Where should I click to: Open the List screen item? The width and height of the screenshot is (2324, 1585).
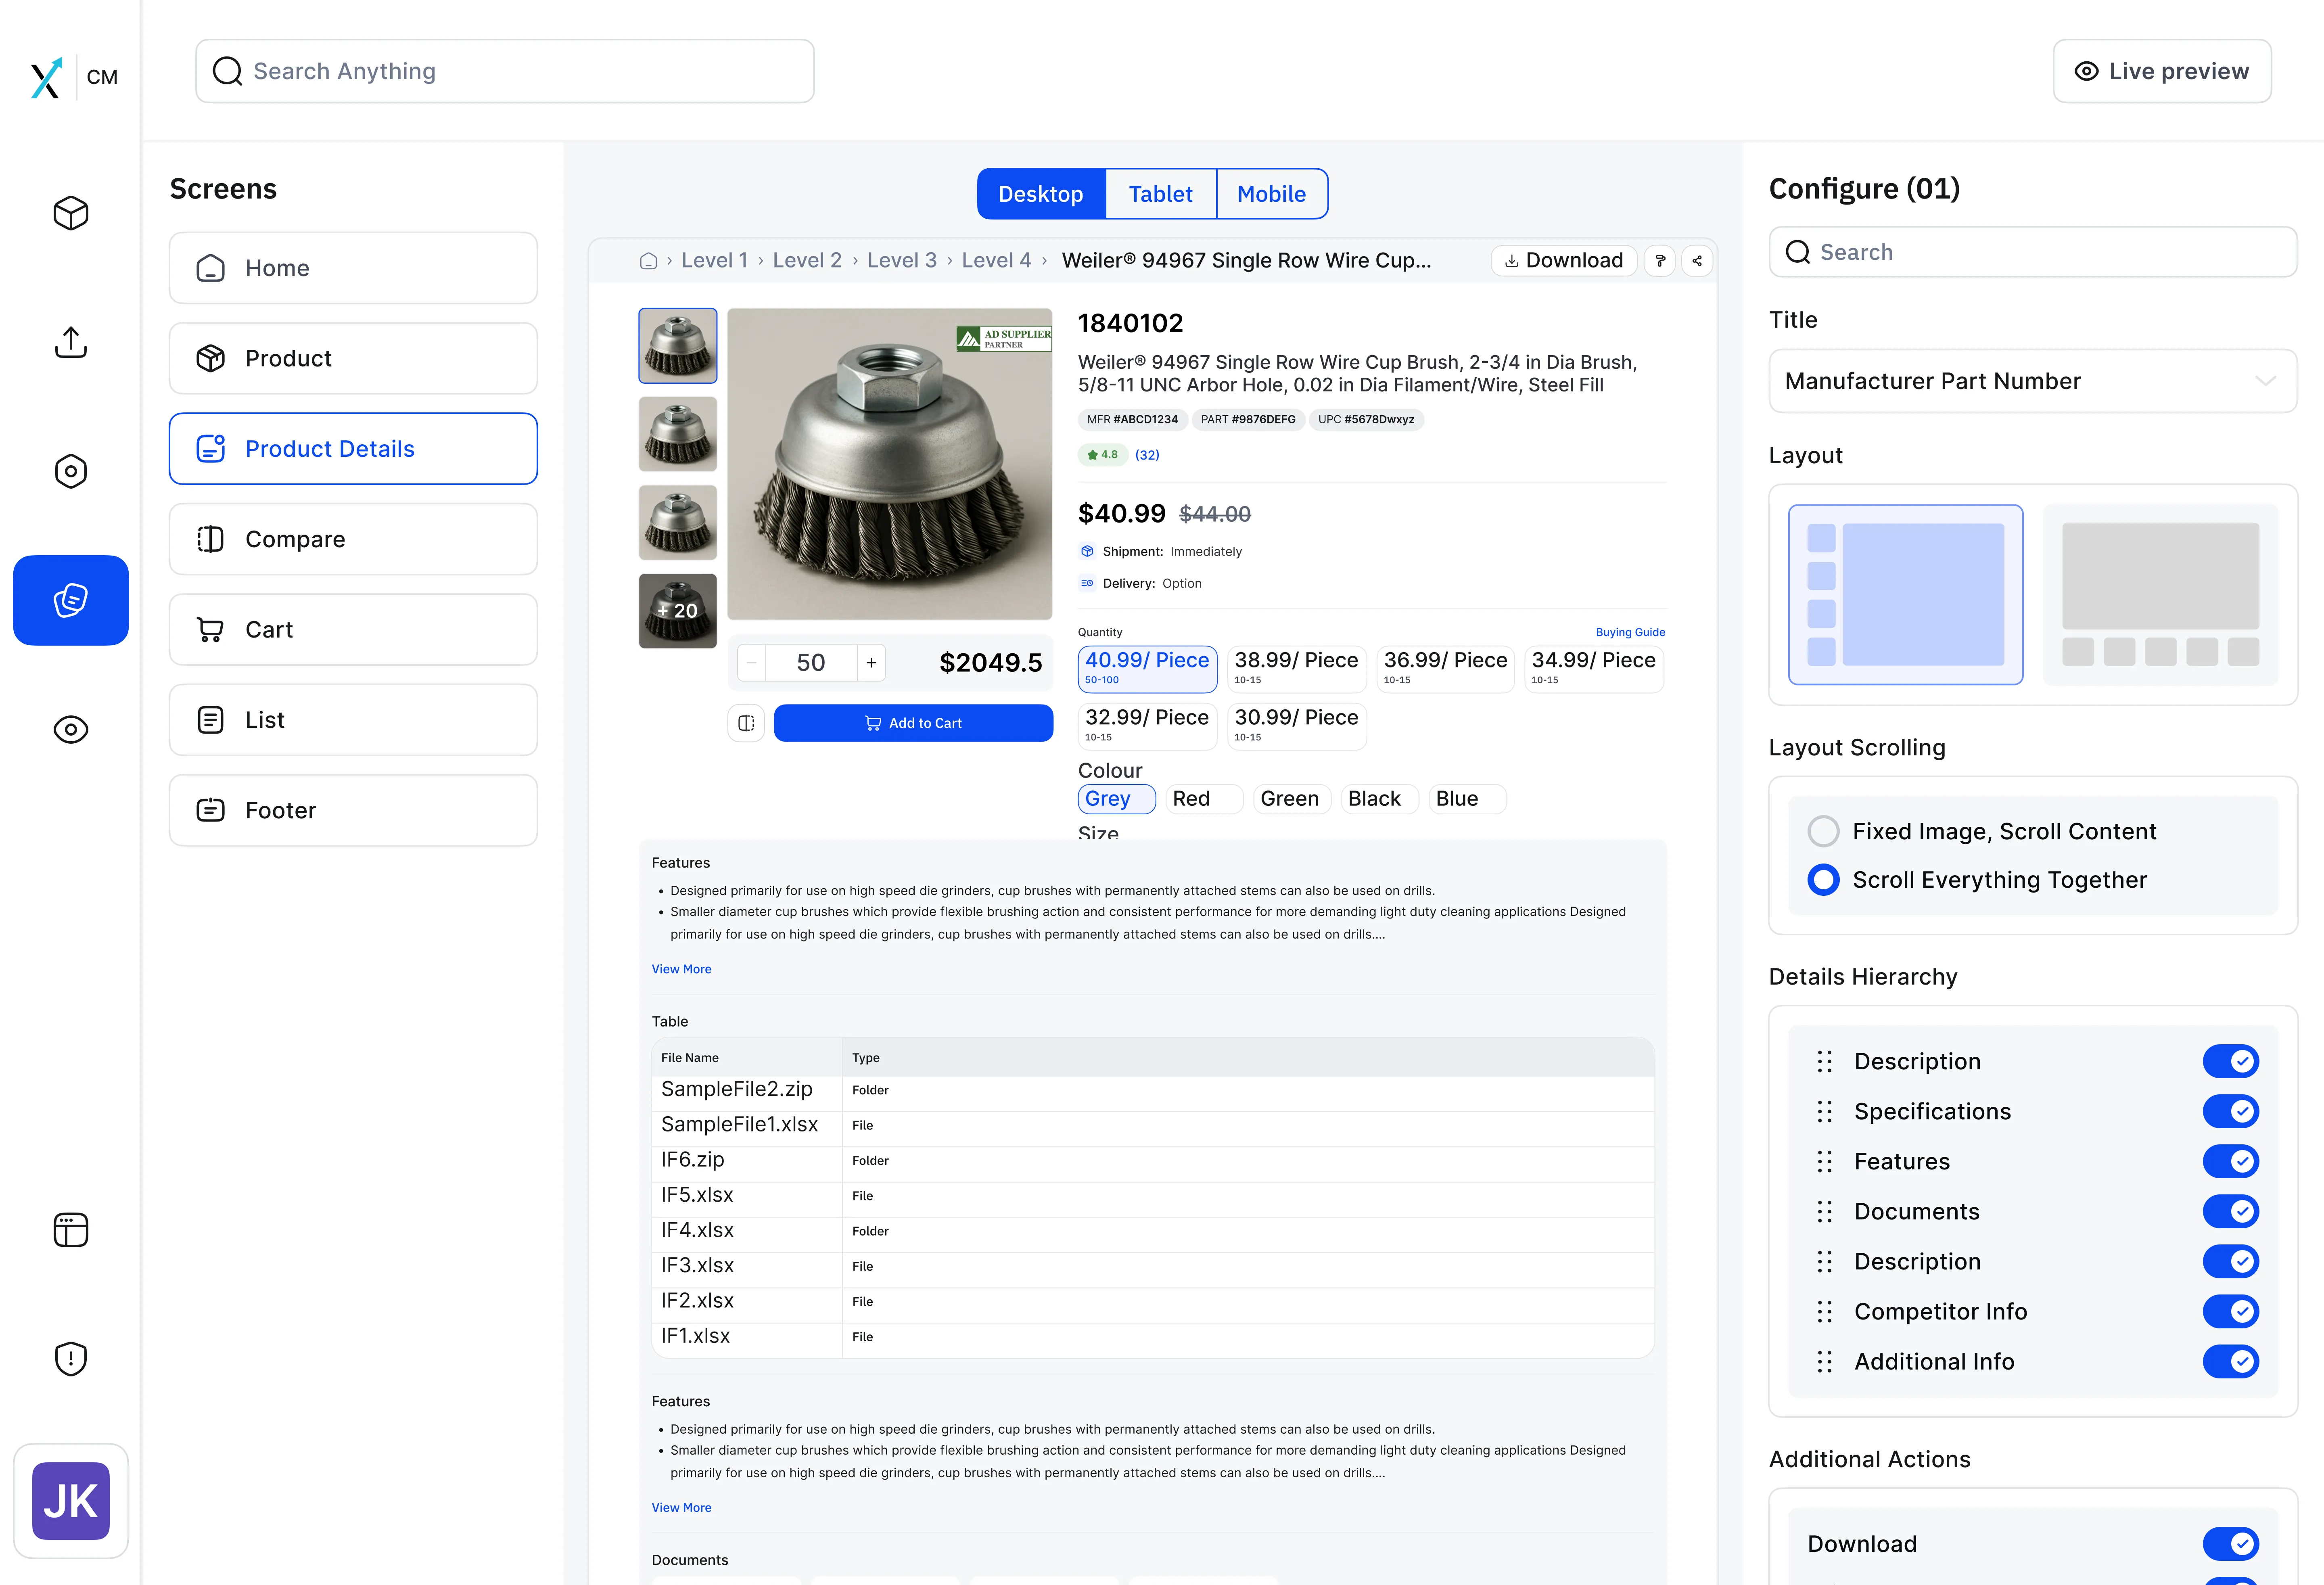(353, 720)
